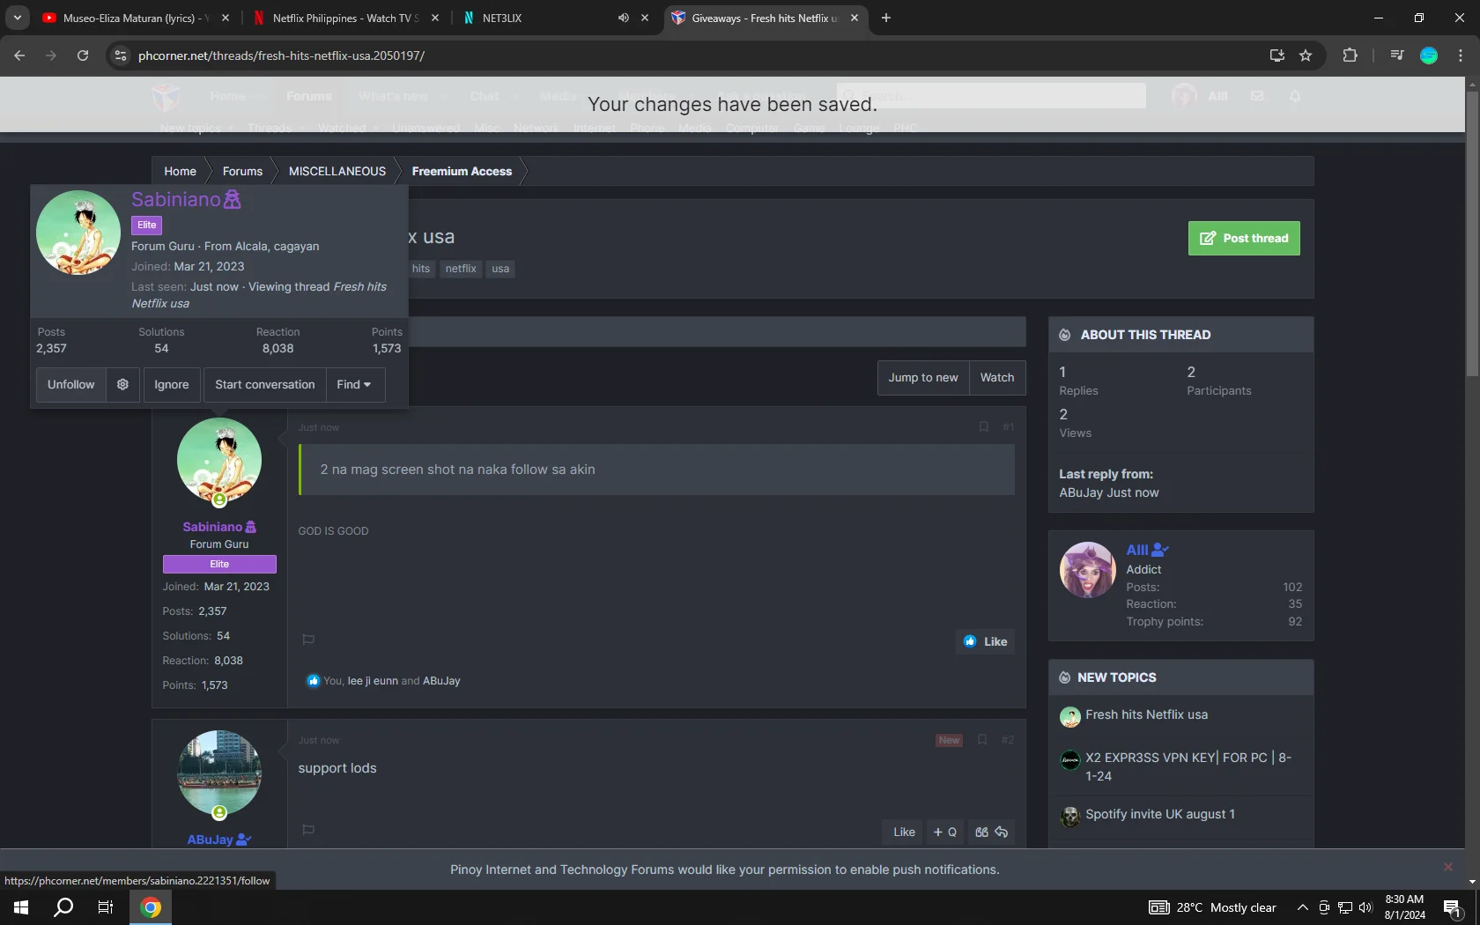Click Unfollow in the member card
The image size is (1480, 925).
70,384
